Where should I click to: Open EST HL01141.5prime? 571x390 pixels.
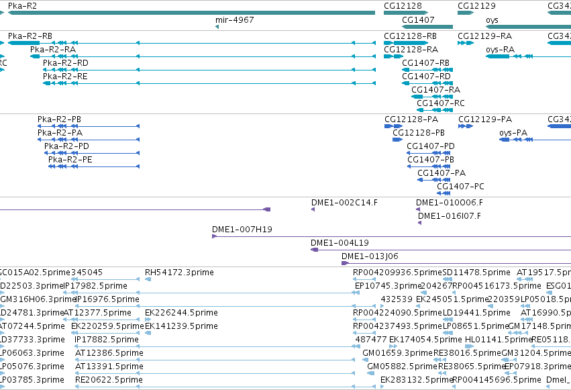pos(498,340)
